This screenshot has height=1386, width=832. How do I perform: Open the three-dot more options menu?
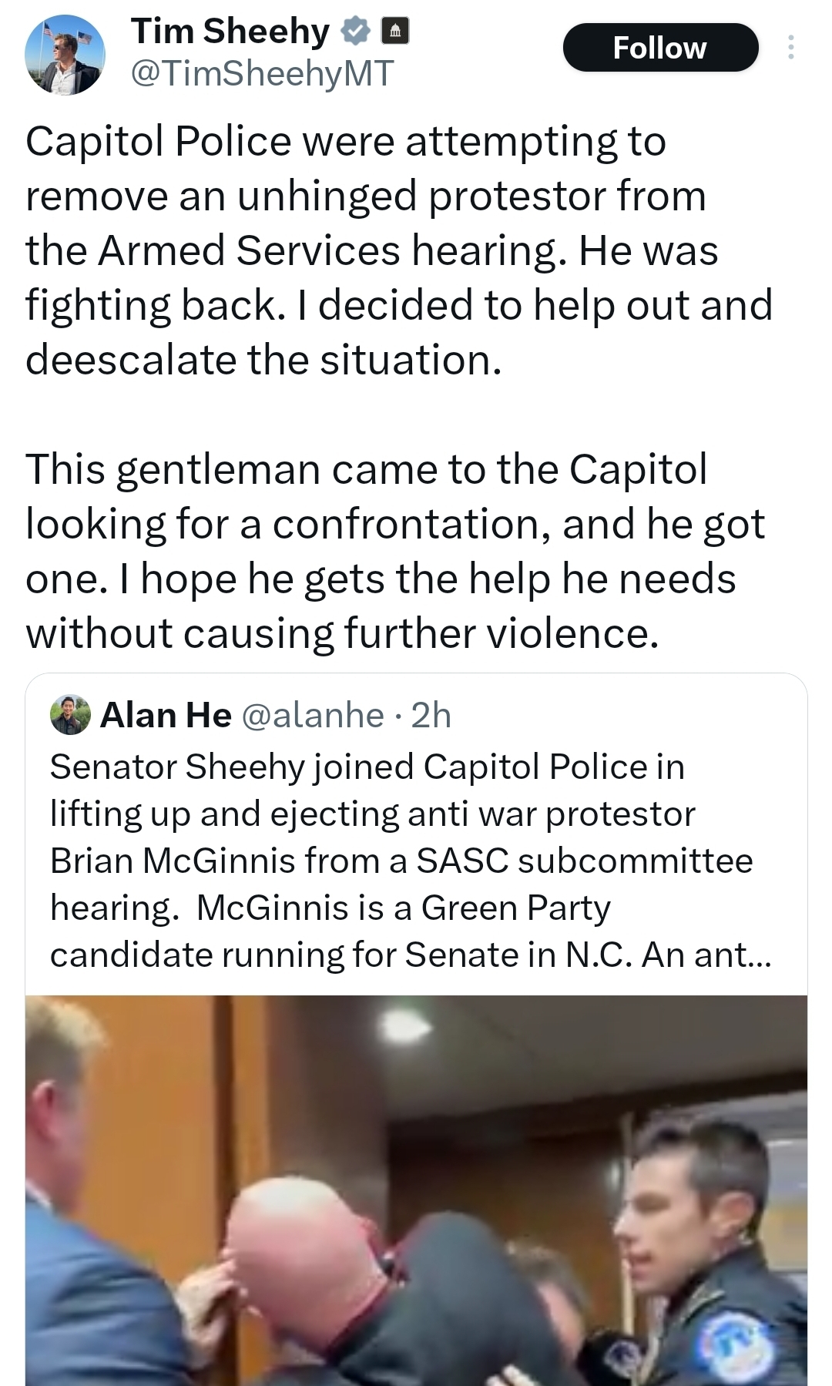[x=790, y=48]
